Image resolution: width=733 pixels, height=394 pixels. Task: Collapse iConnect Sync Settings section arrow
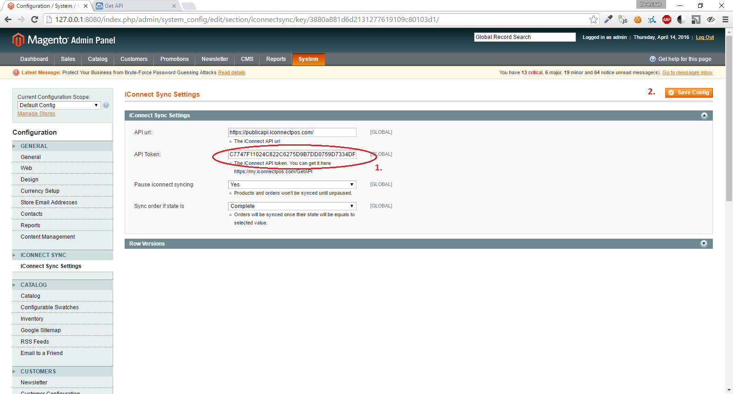(x=704, y=115)
